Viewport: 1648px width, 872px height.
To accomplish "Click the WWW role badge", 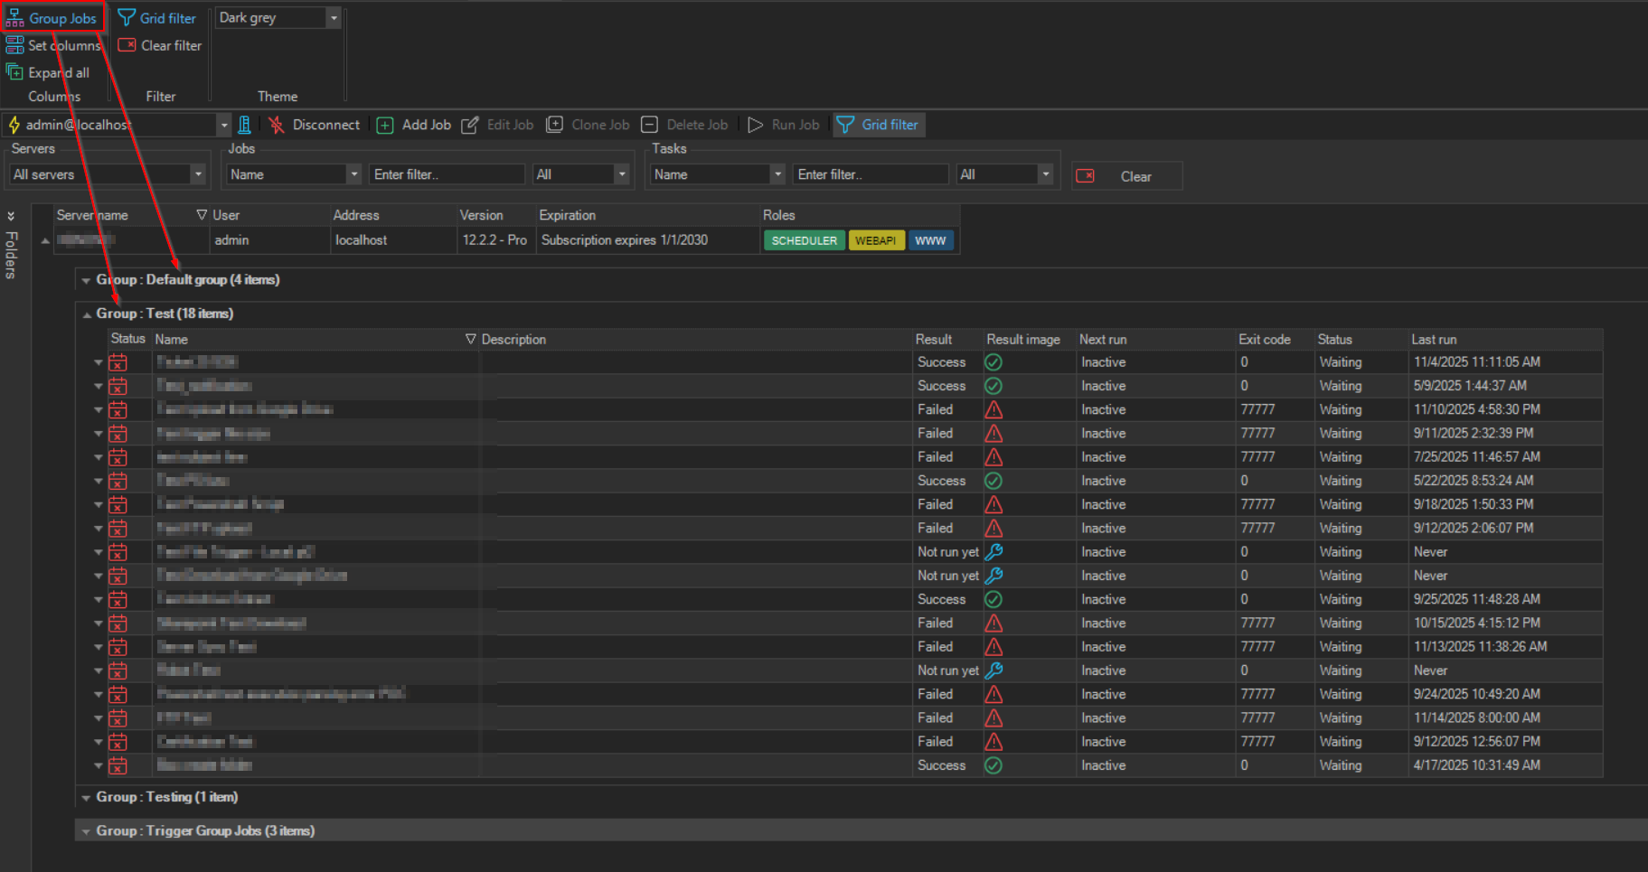I will click(x=930, y=240).
